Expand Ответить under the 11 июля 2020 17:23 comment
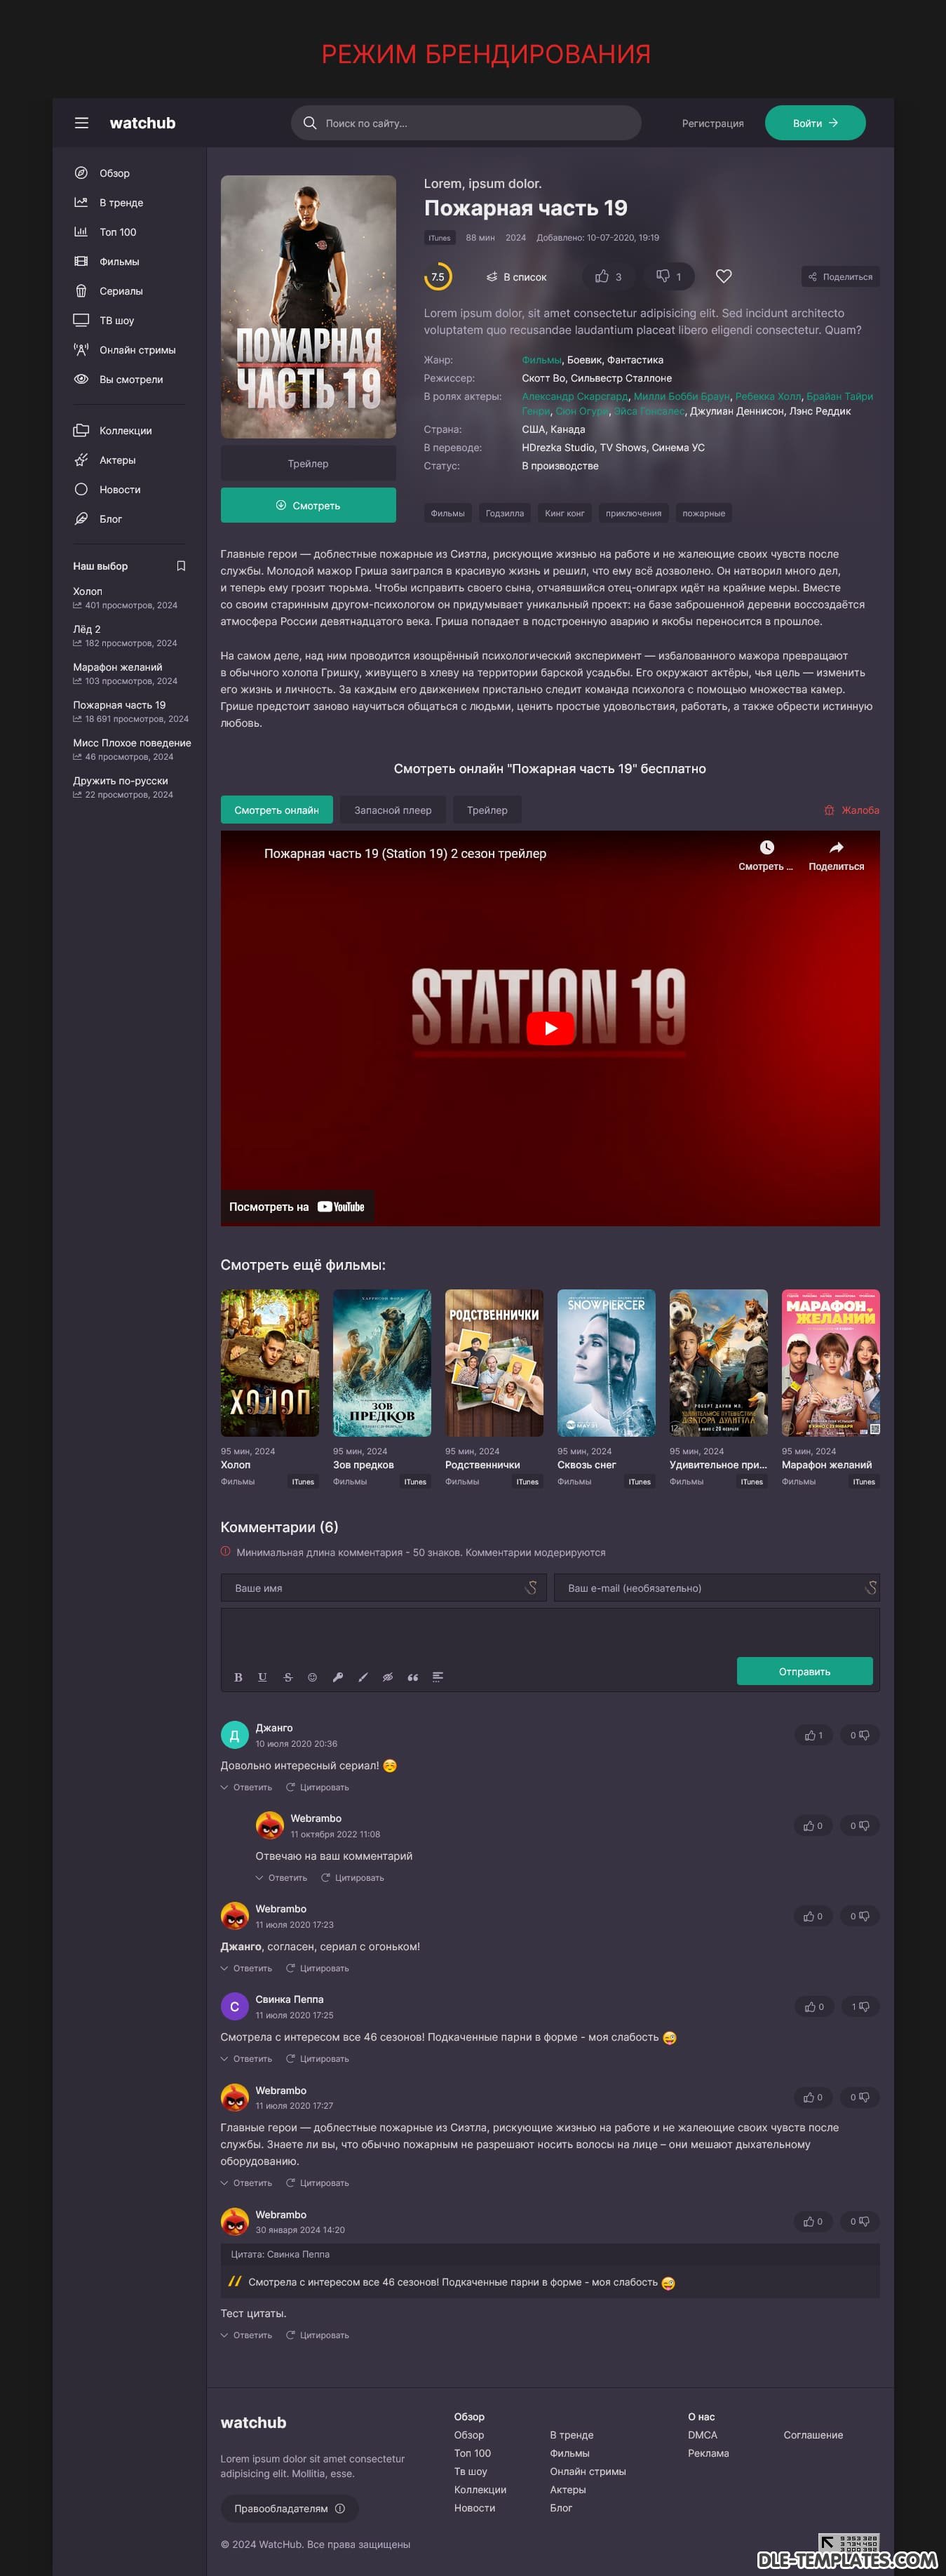This screenshot has width=946, height=2576. point(247,1968)
